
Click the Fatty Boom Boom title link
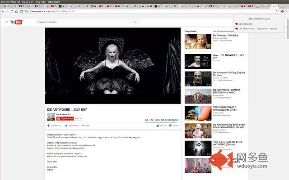[229, 126]
